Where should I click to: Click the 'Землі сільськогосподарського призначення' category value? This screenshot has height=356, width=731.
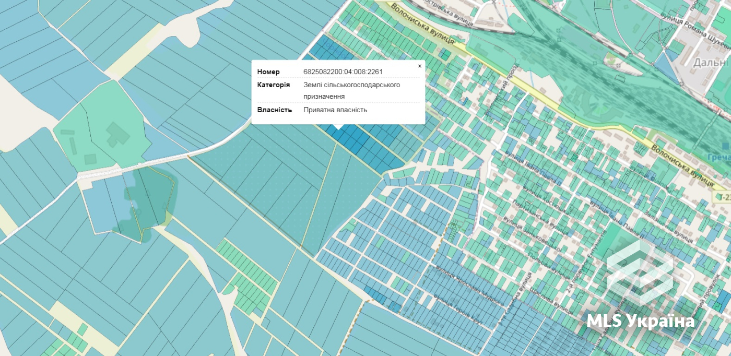coord(352,90)
